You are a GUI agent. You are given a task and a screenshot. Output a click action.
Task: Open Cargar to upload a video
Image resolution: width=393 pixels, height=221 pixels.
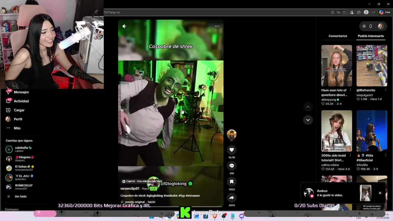pyautogui.click(x=15, y=110)
